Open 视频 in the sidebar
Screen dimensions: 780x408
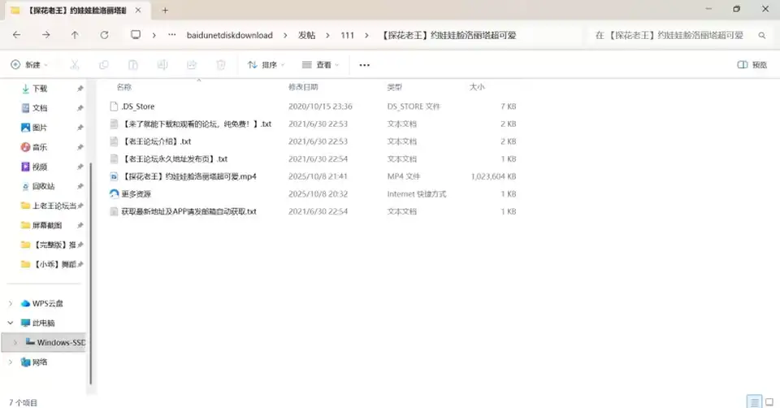pyautogui.click(x=39, y=167)
